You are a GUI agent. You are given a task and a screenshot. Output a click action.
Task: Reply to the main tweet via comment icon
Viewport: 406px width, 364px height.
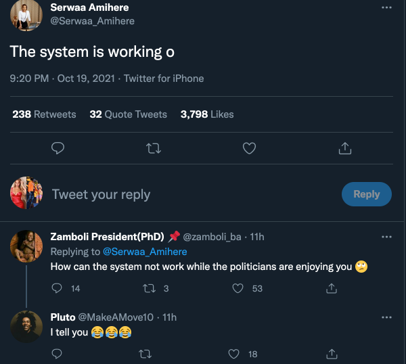point(58,147)
